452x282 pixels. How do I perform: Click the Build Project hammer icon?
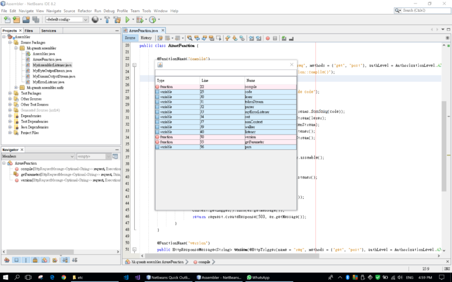(x=107, y=19)
